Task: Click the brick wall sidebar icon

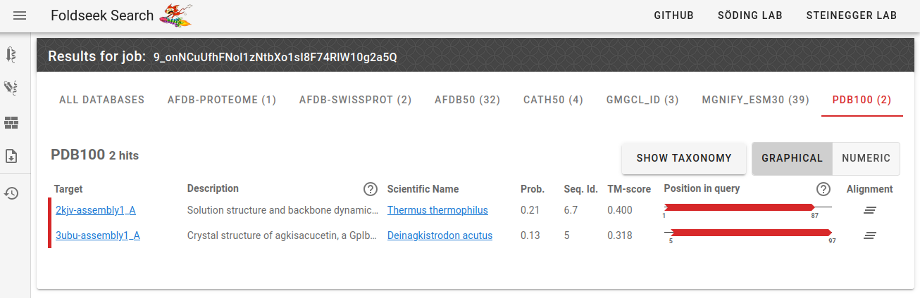Action: click(11, 123)
